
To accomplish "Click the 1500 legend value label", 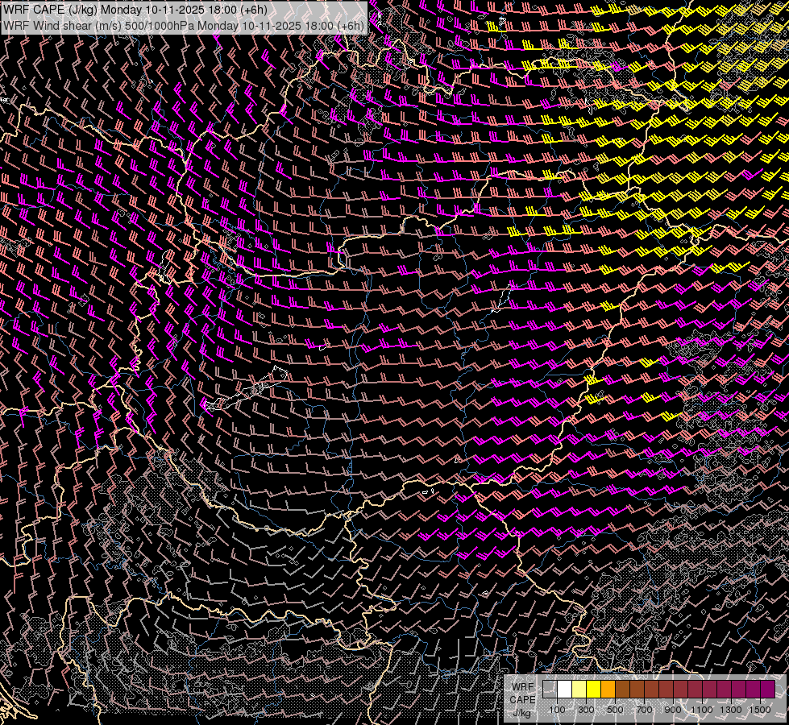I will (760, 710).
